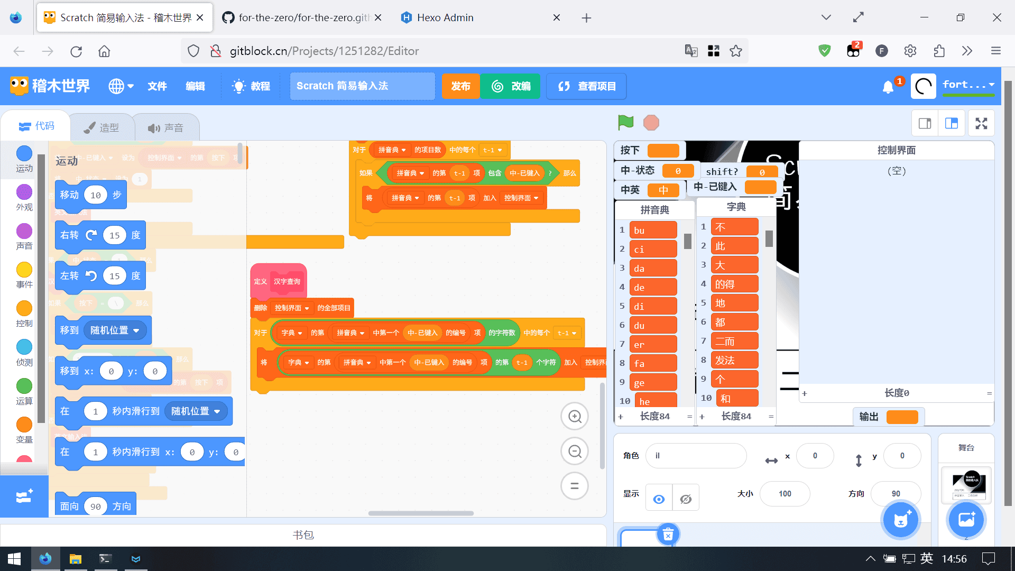Click the red stop button
This screenshot has width=1015, height=571.
[x=651, y=123]
